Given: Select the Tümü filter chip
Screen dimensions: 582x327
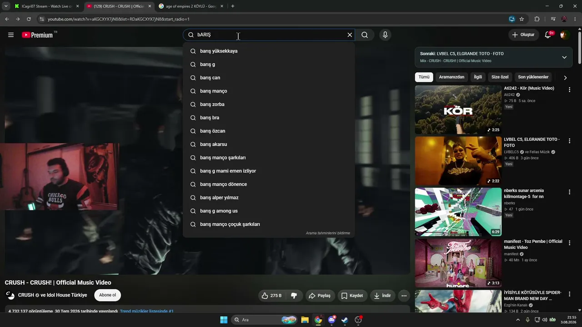Looking at the screenshot, I should 424,77.
